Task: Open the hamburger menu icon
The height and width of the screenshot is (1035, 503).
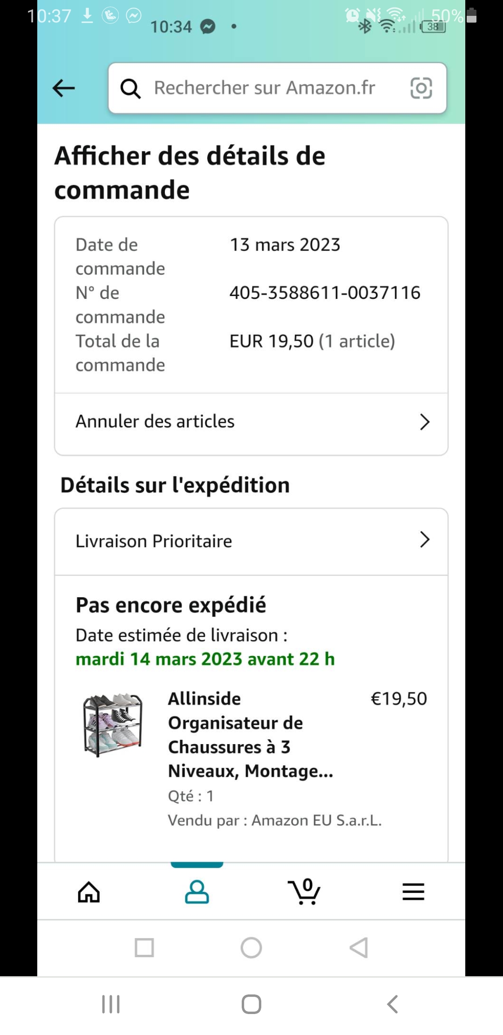Action: coord(413,892)
